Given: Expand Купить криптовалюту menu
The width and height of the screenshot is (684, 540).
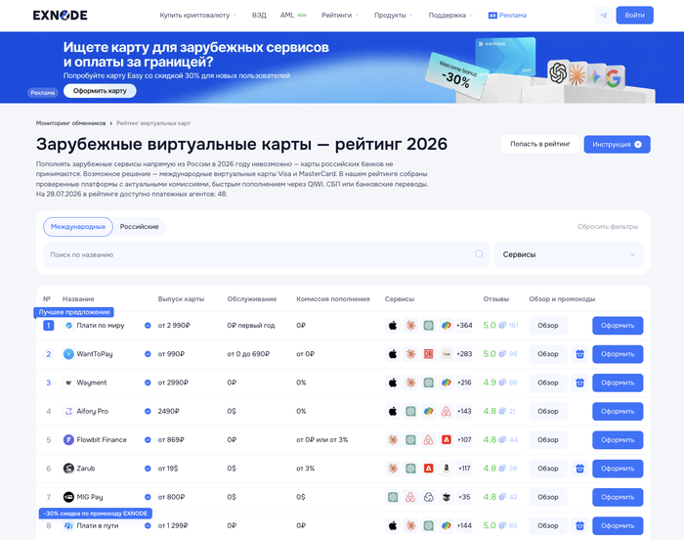Looking at the screenshot, I should pyautogui.click(x=197, y=16).
